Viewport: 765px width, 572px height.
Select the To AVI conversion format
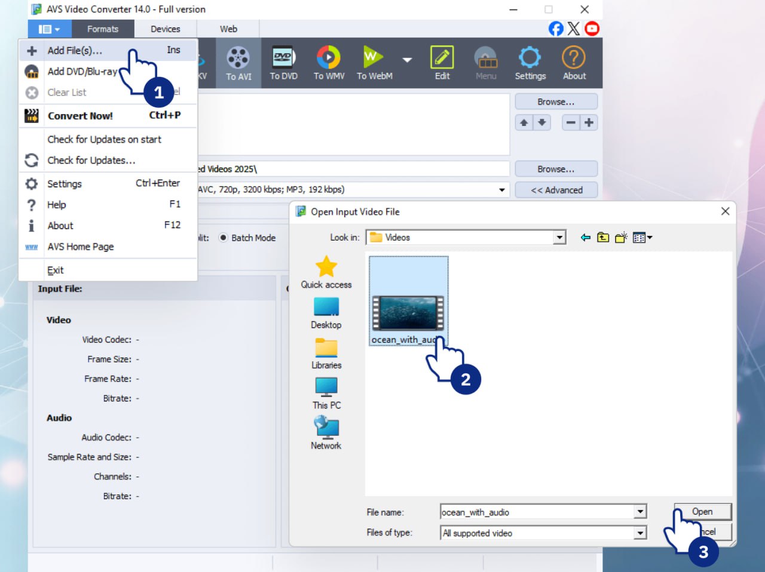point(238,63)
